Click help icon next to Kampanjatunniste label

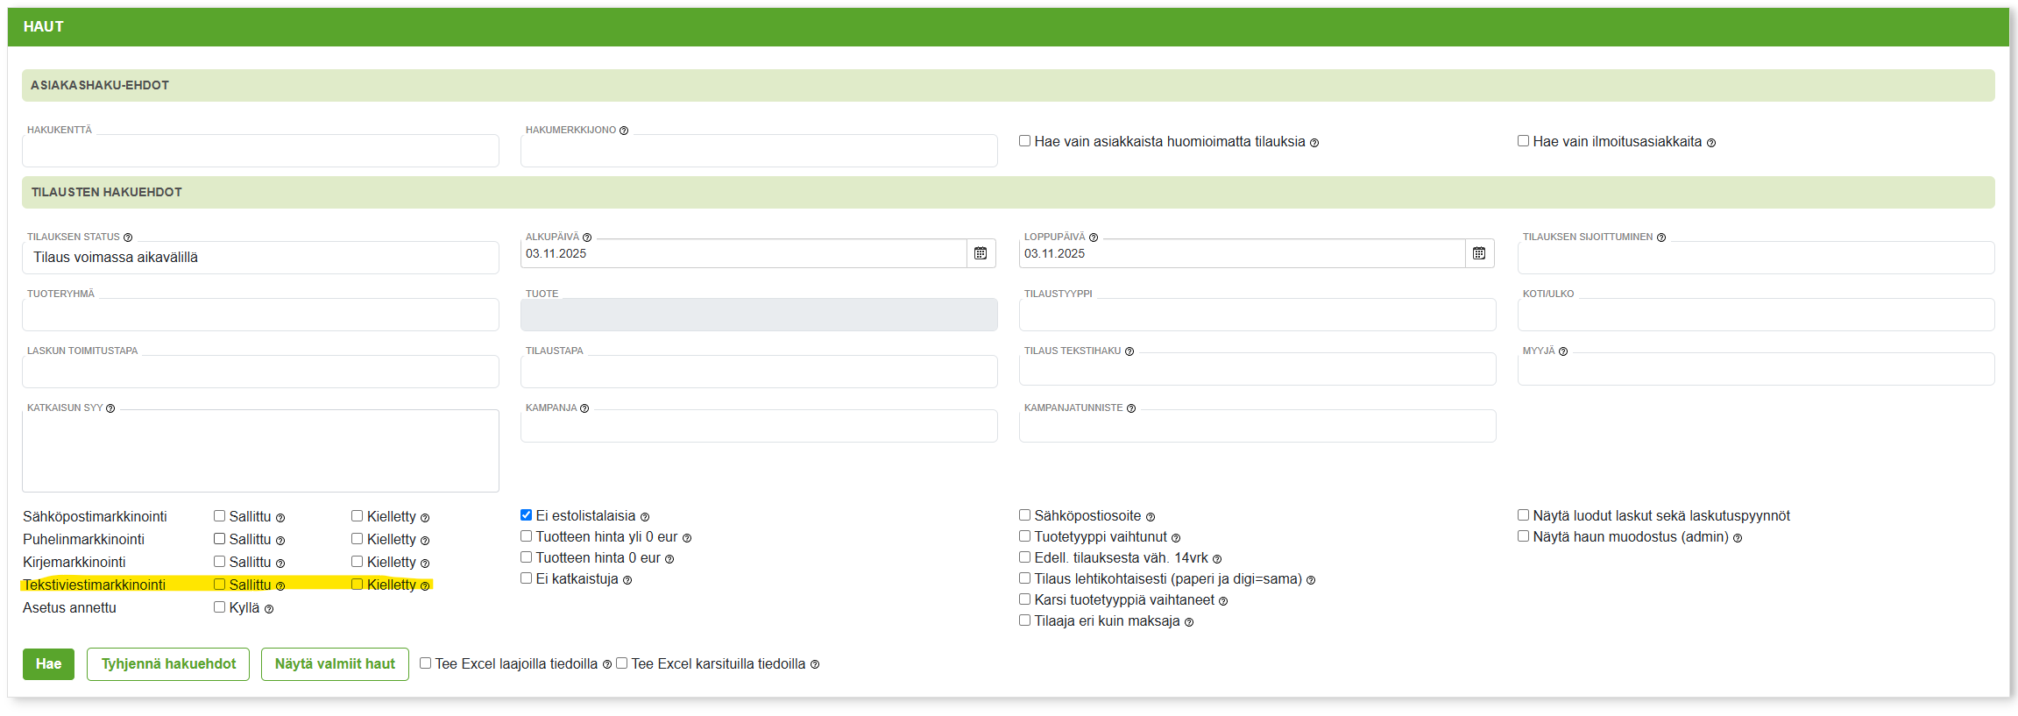pos(1131,408)
